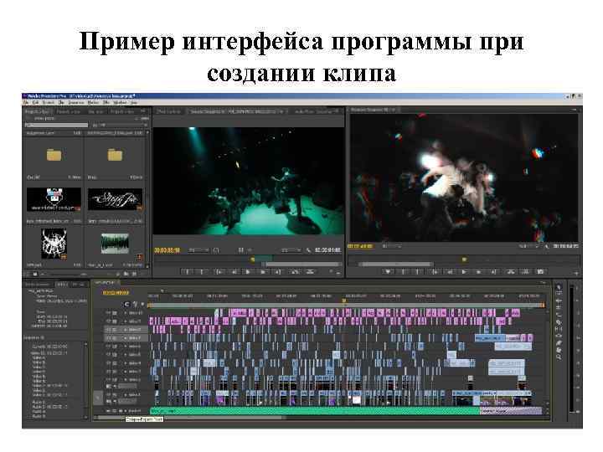Image resolution: width=603 pixels, height=452 pixels.
Task: Select the Pen tool
Action: [559, 342]
